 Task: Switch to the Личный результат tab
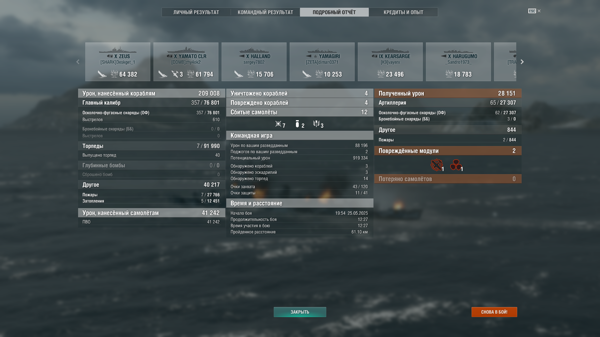coord(196,12)
